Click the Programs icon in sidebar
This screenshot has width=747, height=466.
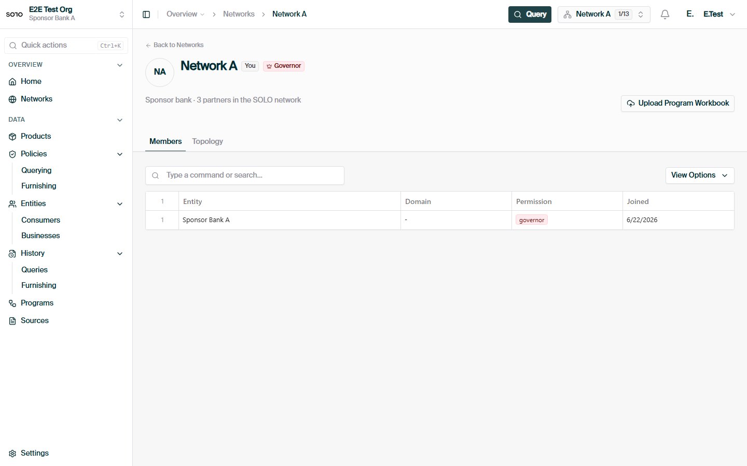click(x=12, y=303)
